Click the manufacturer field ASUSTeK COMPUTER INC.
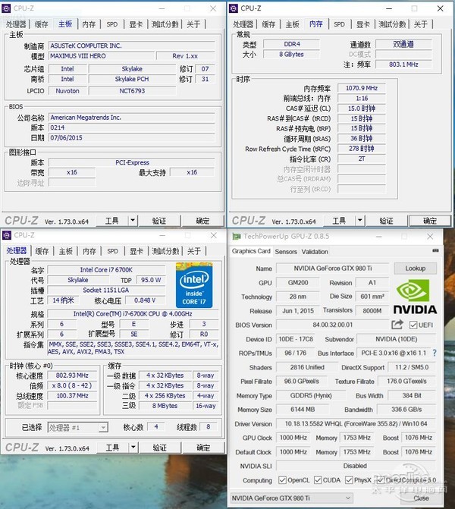The width and height of the screenshot is (455, 509). point(132,46)
